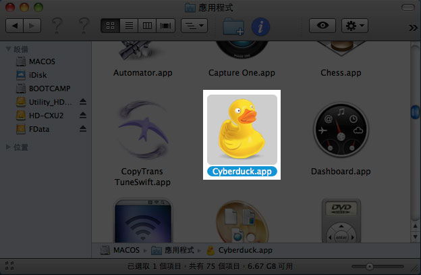This screenshot has height=275, width=421.
Task: Switch to icon view
Action: click(x=111, y=26)
